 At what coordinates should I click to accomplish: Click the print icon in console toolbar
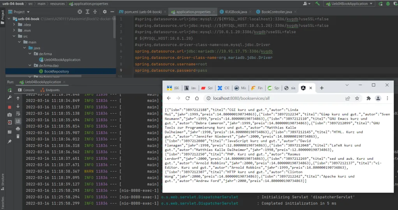[x=18, y=129]
